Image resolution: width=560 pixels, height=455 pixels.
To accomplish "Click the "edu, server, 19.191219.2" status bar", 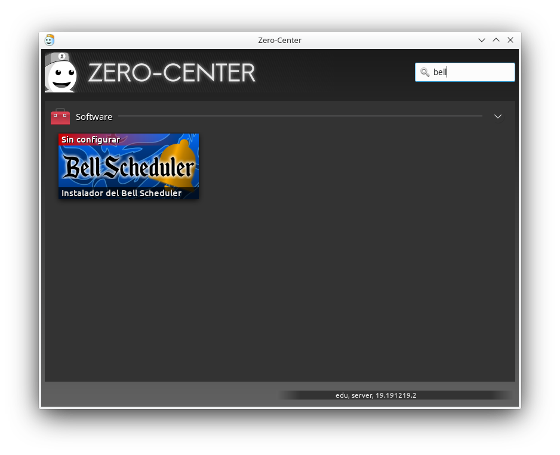I will pos(376,395).
